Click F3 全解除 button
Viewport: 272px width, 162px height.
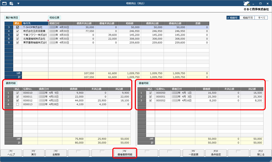pyautogui.click(x=56, y=153)
